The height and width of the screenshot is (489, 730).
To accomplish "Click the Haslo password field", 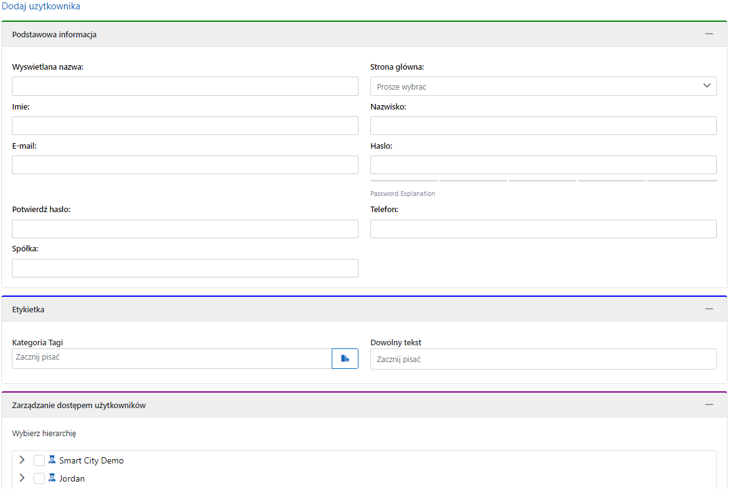I will (543, 165).
